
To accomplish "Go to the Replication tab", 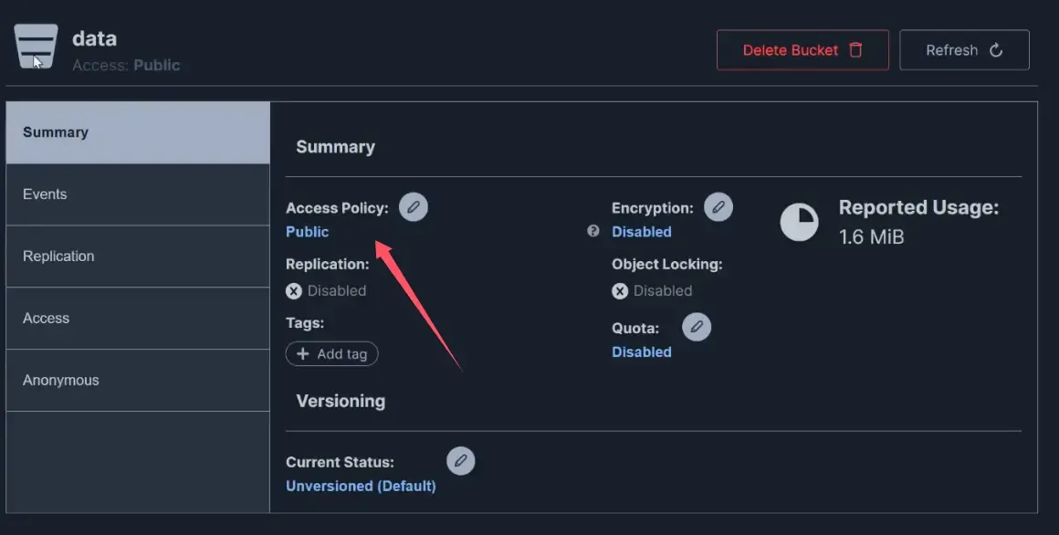I will [x=138, y=257].
